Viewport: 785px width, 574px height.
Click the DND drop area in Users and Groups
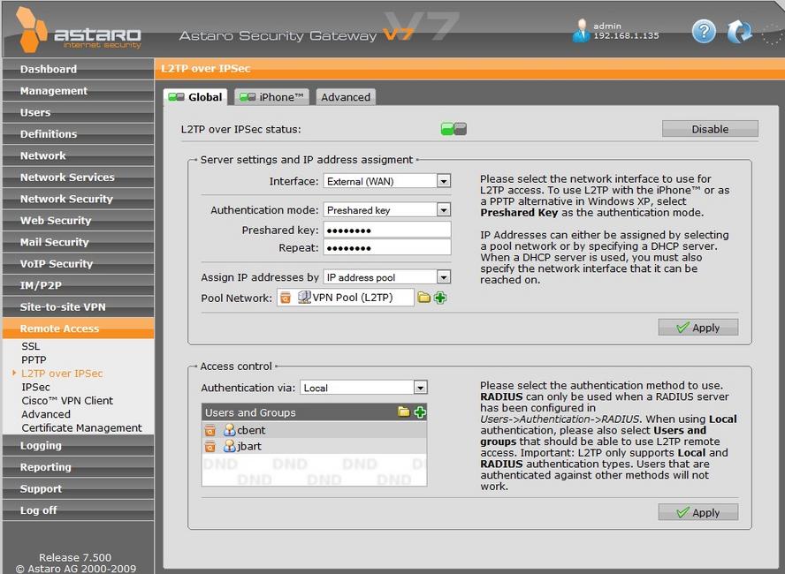[314, 470]
